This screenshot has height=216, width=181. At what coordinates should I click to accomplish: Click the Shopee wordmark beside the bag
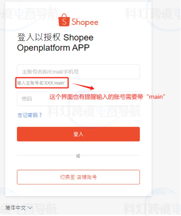[85, 22]
